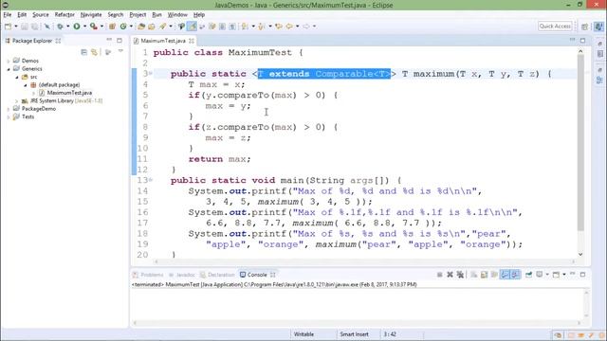The width and height of the screenshot is (607, 341).
Task: Open the Window menu
Action: (x=177, y=15)
